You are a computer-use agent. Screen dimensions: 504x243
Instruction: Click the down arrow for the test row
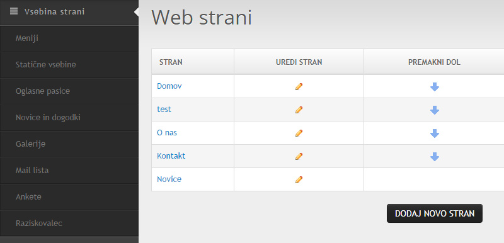pyautogui.click(x=435, y=110)
